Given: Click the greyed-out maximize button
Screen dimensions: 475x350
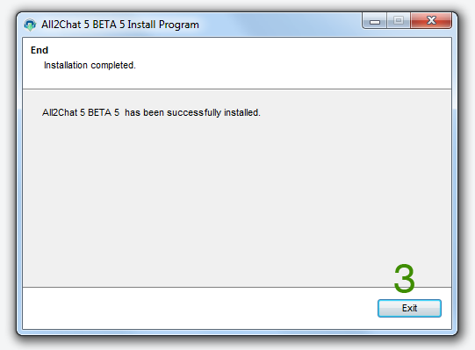Looking at the screenshot, I should 399,20.
